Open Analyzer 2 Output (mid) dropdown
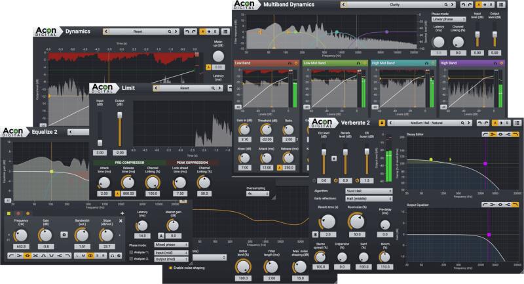524x284 pixels. pyautogui.click(x=171, y=259)
